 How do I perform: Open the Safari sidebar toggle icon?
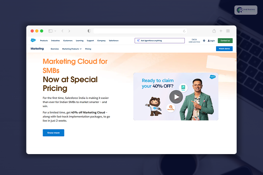50,31
